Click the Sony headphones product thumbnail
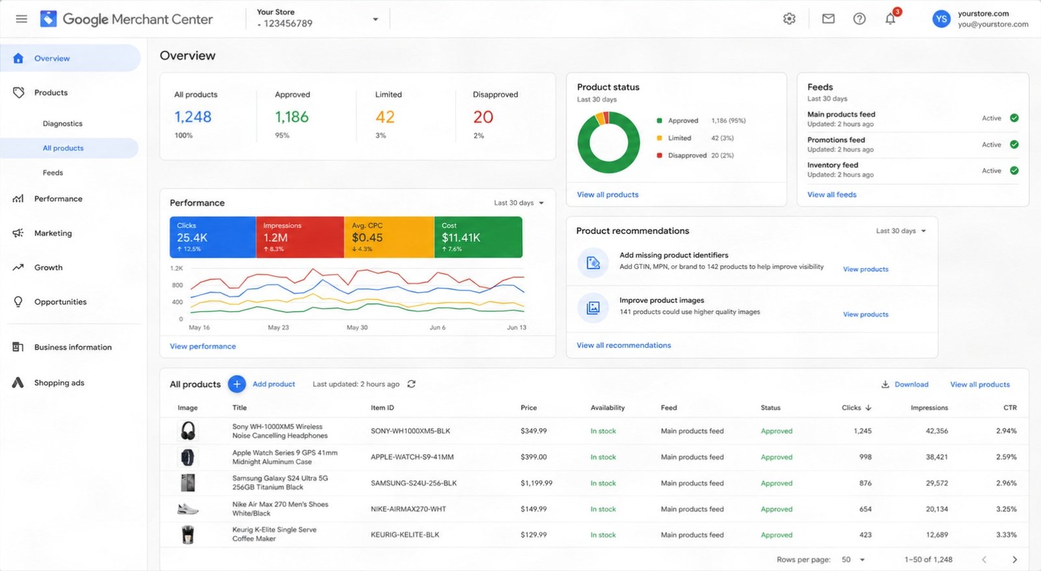This screenshot has width=1041, height=571. [x=187, y=431]
